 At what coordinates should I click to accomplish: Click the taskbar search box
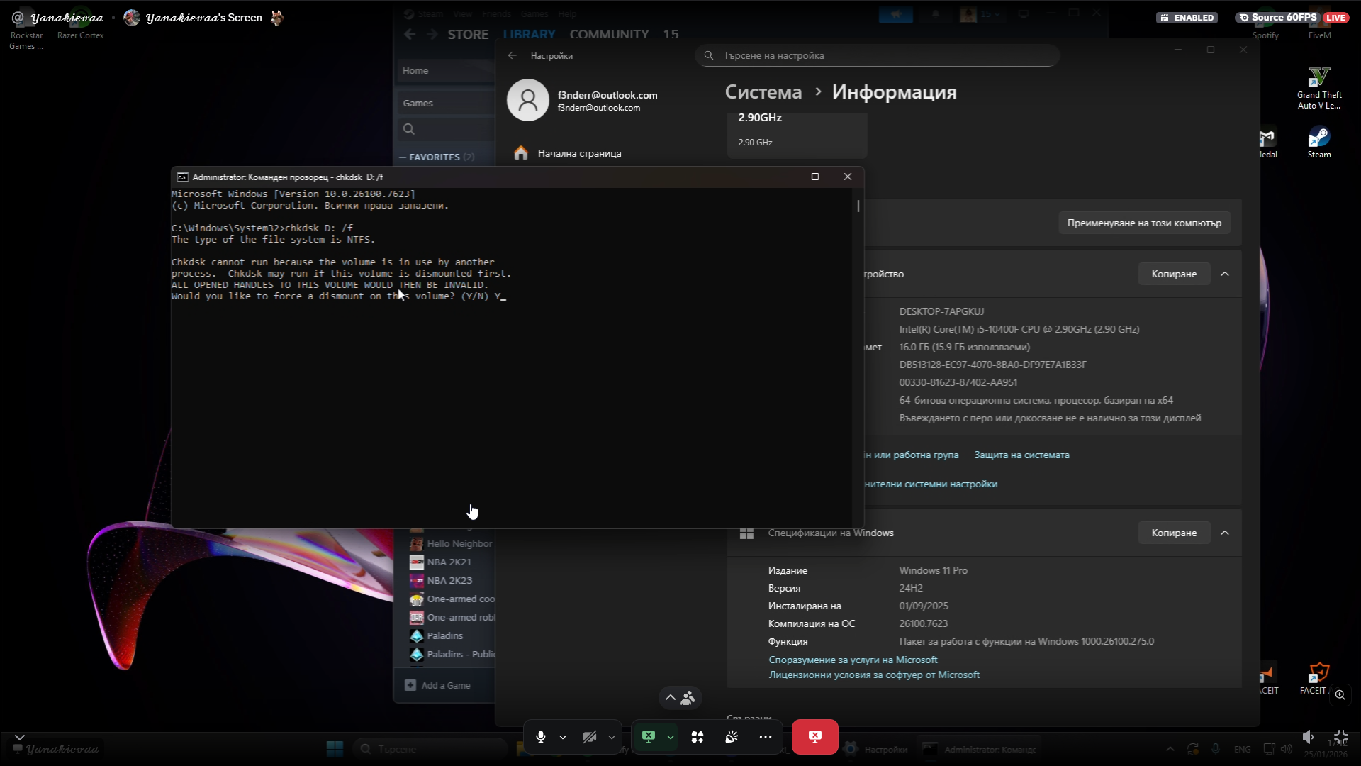431,749
